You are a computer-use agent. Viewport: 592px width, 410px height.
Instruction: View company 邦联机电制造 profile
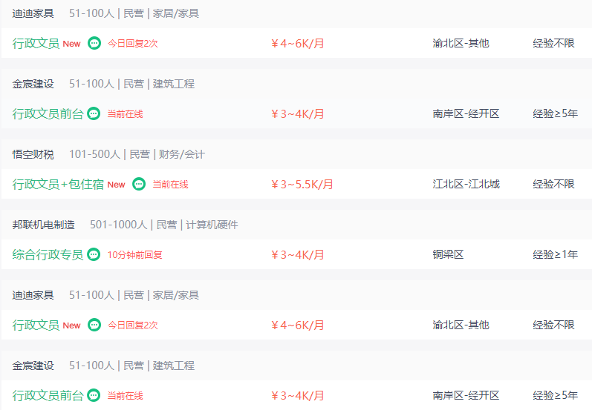[43, 225]
